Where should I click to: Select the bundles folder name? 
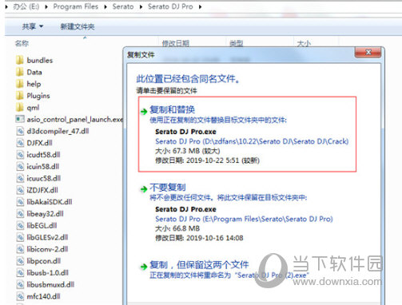pos(40,61)
